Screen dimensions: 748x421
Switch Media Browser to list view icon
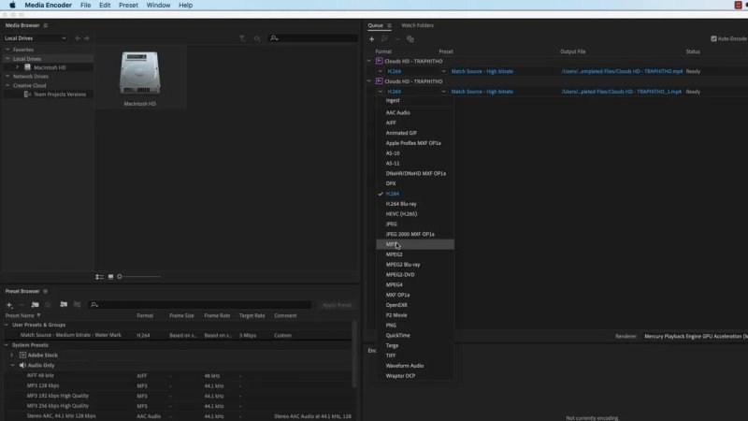tap(100, 277)
